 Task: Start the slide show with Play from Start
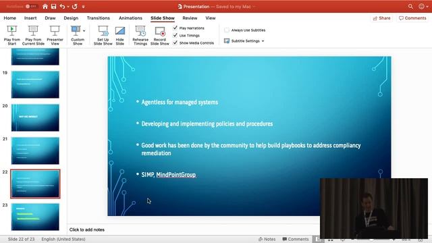click(x=12, y=35)
